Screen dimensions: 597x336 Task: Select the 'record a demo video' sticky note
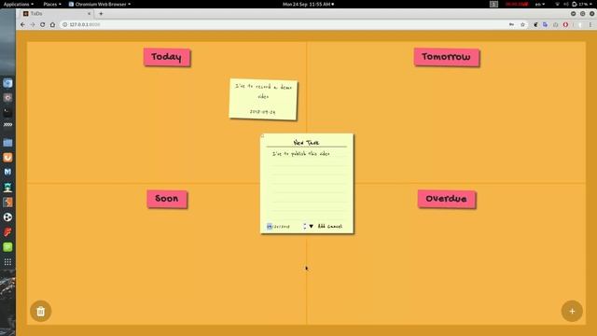[263, 99]
